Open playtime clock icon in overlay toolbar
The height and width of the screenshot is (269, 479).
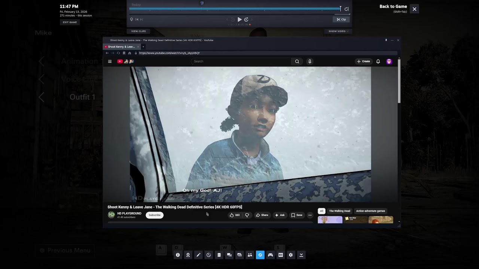[x=208, y=255]
